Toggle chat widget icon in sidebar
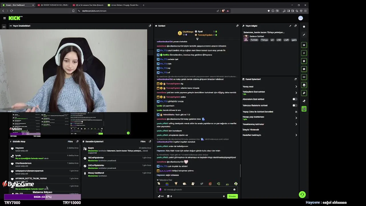 click(x=304, y=69)
